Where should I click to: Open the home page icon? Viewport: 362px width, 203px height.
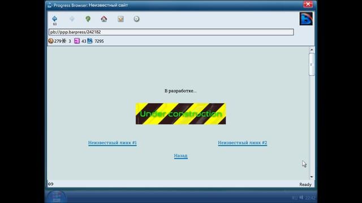pyautogui.click(x=104, y=19)
